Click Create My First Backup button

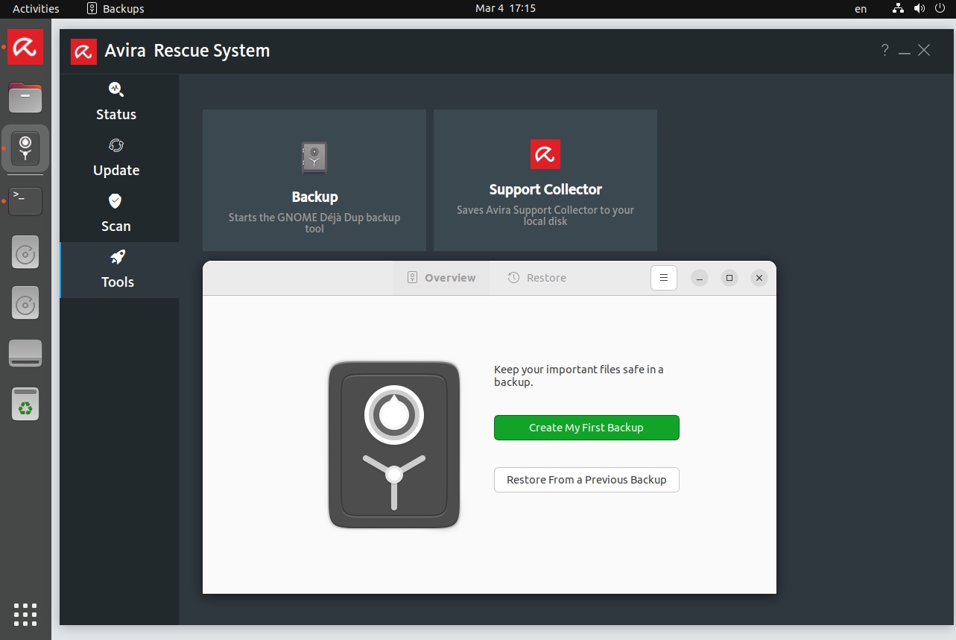point(586,428)
